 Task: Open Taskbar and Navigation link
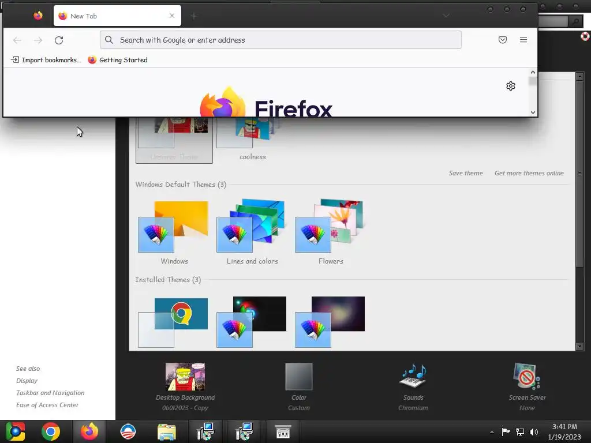50,393
